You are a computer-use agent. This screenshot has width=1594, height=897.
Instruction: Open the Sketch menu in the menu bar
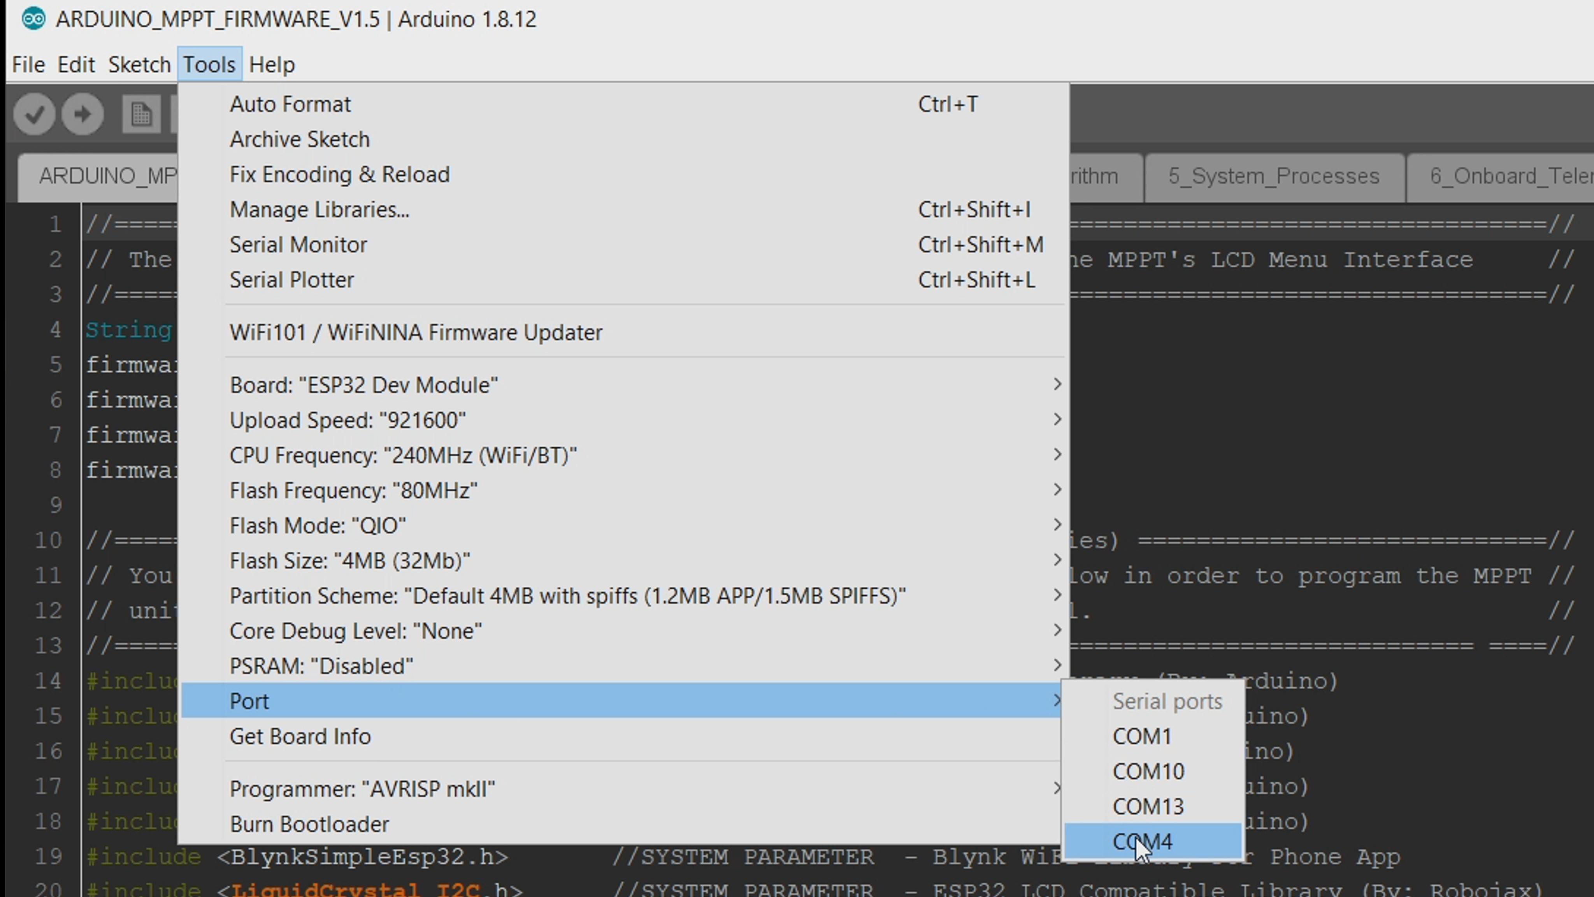(x=139, y=64)
